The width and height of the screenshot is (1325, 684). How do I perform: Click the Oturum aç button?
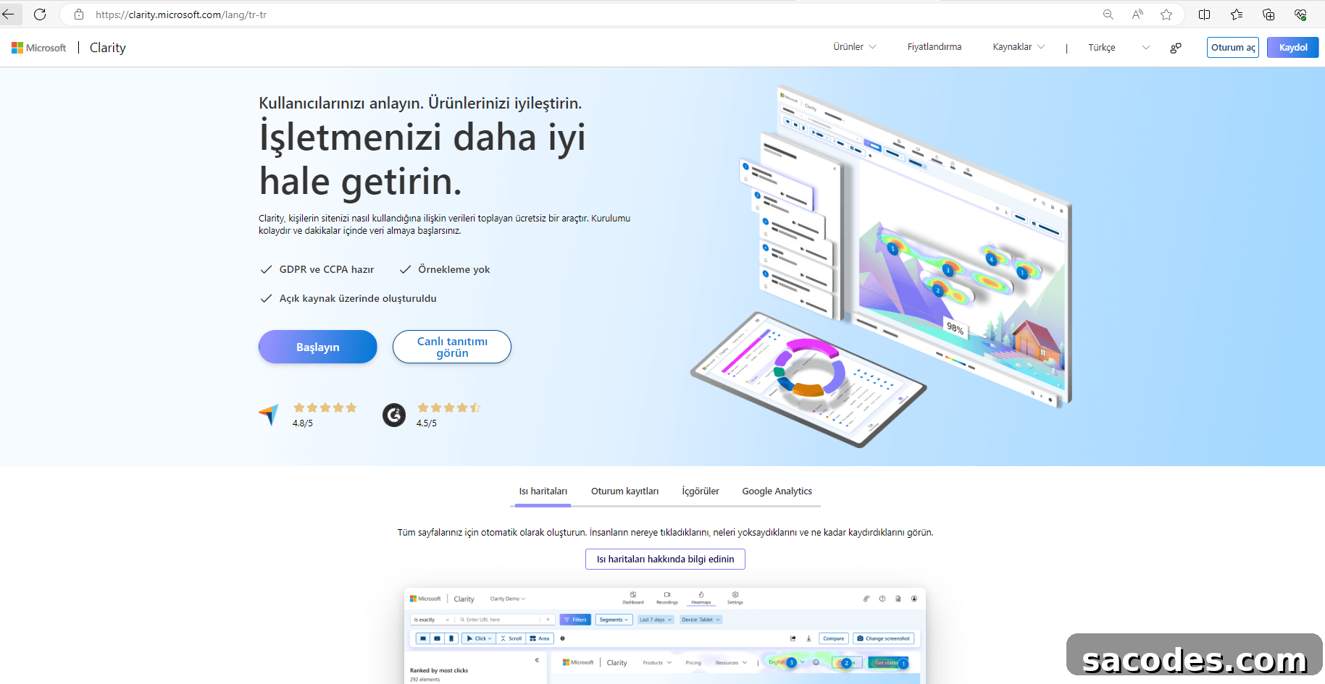[x=1233, y=48]
